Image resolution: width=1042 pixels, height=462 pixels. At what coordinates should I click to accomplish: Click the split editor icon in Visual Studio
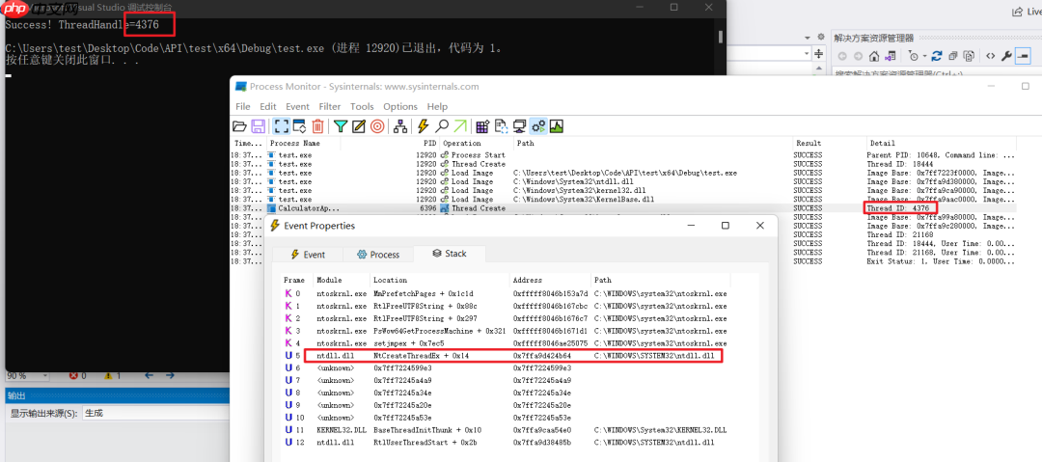tap(819, 54)
